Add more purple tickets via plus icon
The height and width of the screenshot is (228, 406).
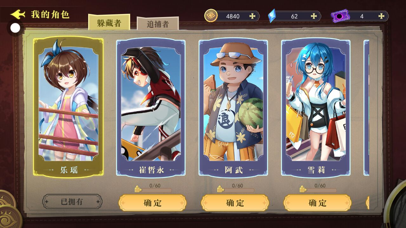[x=381, y=16]
